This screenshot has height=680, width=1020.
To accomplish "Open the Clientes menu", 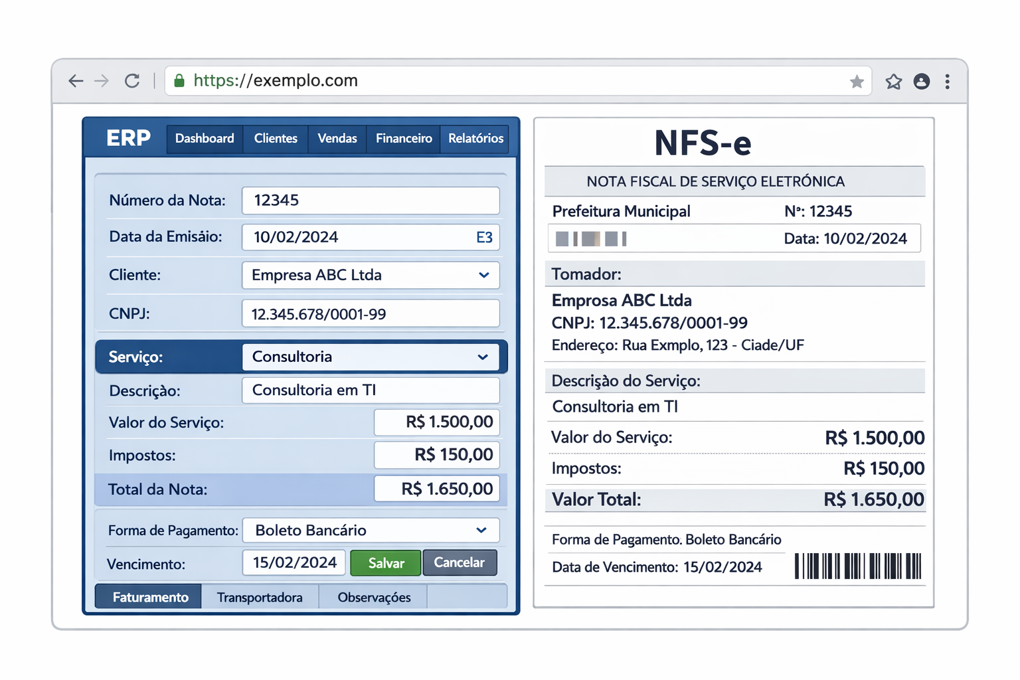I will pyautogui.click(x=276, y=139).
